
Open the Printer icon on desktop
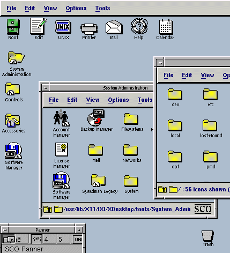point(89,28)
